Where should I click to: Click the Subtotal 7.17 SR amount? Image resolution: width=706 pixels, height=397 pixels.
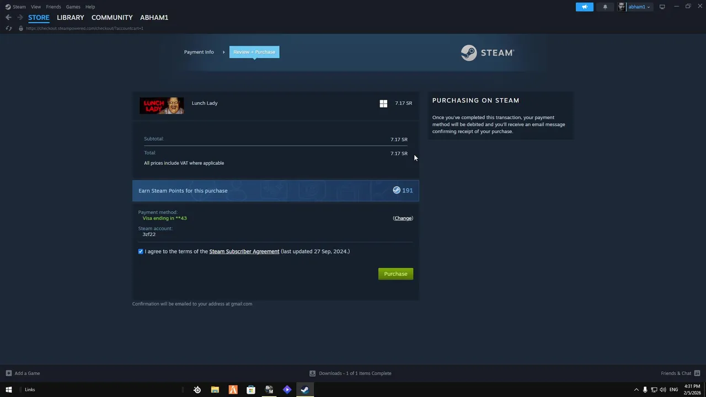point(399,140)
